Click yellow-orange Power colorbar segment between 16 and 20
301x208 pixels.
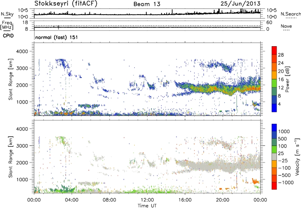pos(274,75)
